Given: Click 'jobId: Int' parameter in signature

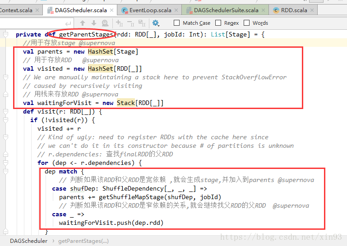Looking at the screenshot, I should (182, 35).
